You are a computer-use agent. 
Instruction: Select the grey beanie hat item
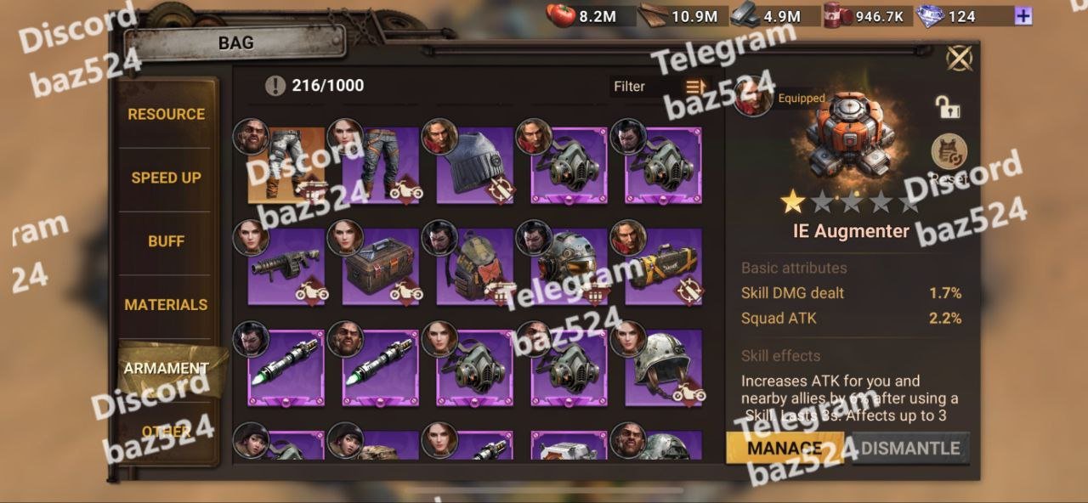coord(474,166)
